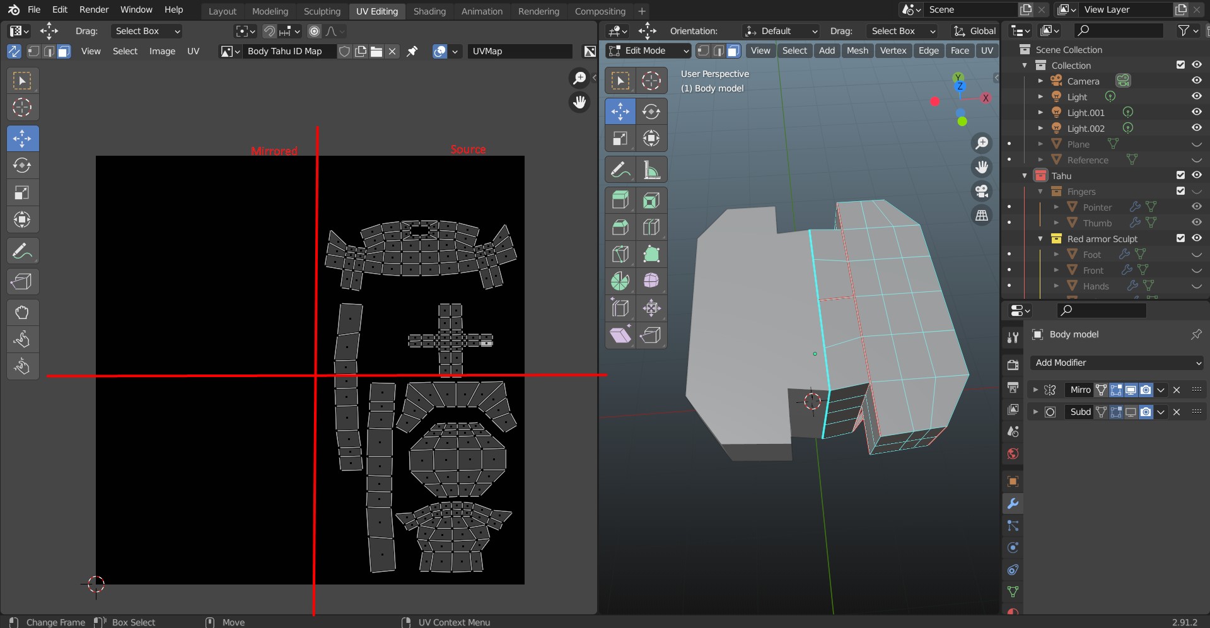Image resolution: width=1210 pixels, height=628 pixels.
Task: Hide the Camera object in outliner
Action: click(1196, 81)
